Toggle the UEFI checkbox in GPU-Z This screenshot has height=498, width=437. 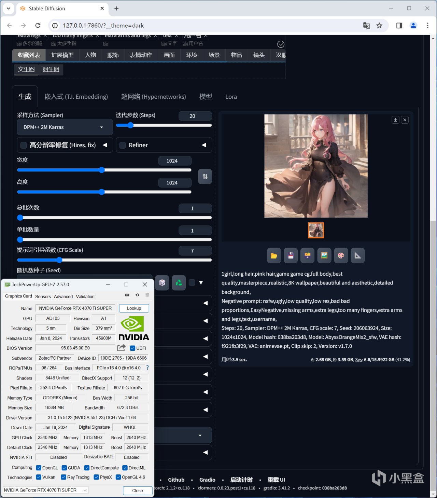(x=133, y=348)
